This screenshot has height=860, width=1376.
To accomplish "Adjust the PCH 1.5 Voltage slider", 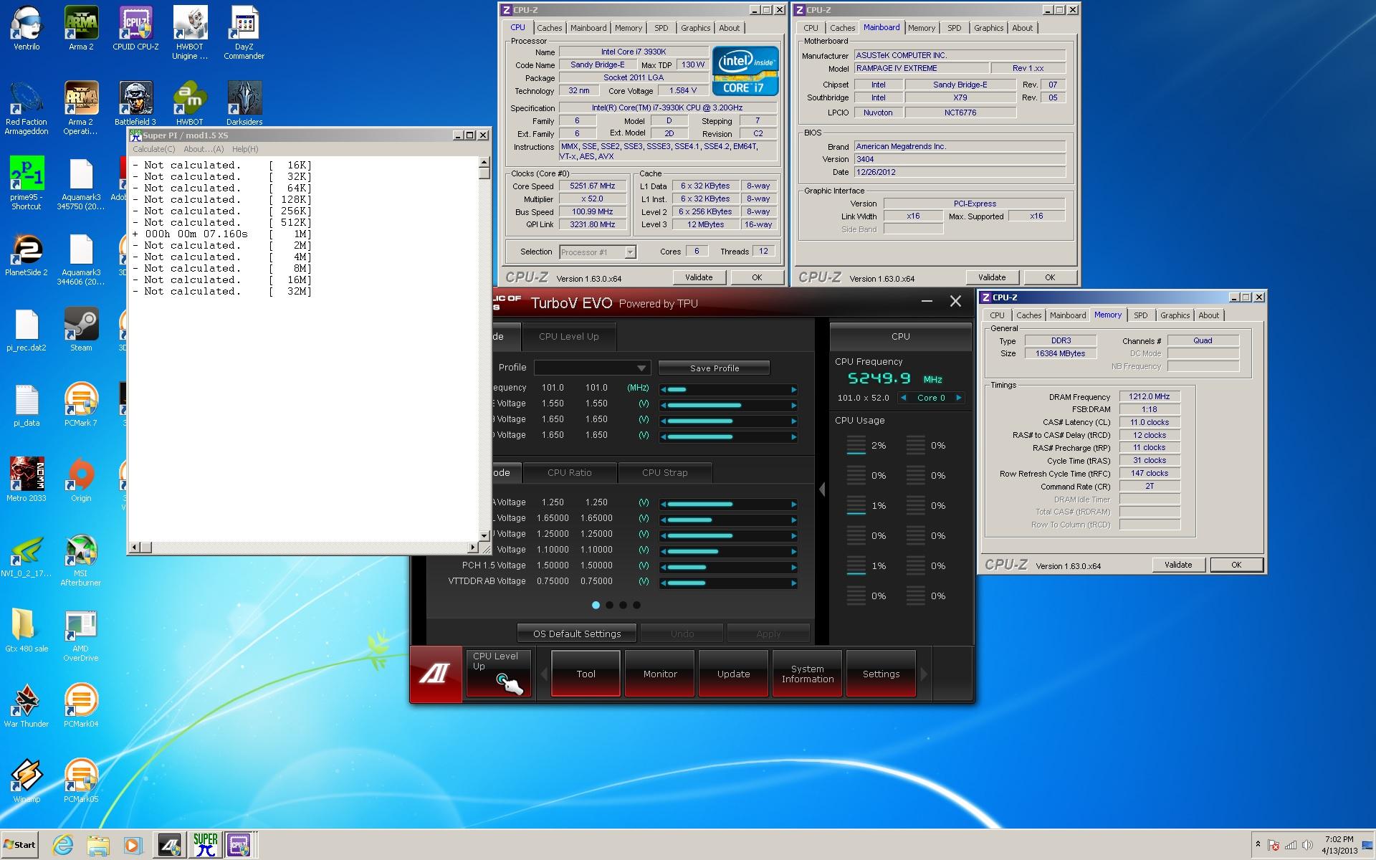I will (x=729, y=567).
